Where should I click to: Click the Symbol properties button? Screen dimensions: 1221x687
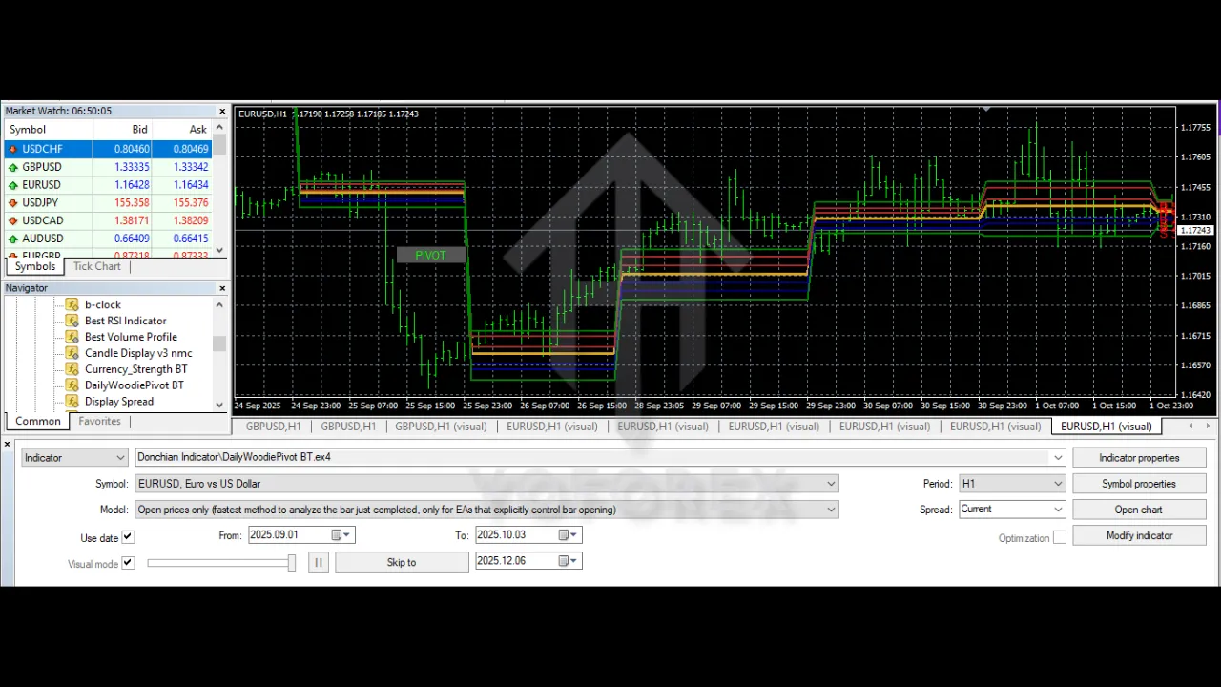coord(1139,484)
